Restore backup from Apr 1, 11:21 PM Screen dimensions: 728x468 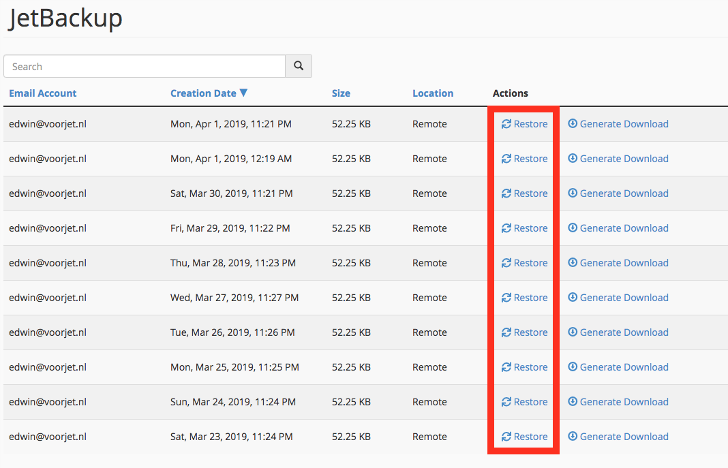525,124
